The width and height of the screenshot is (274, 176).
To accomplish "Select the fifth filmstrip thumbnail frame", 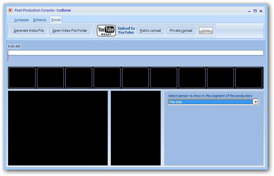I will click(x=135, y=78).
